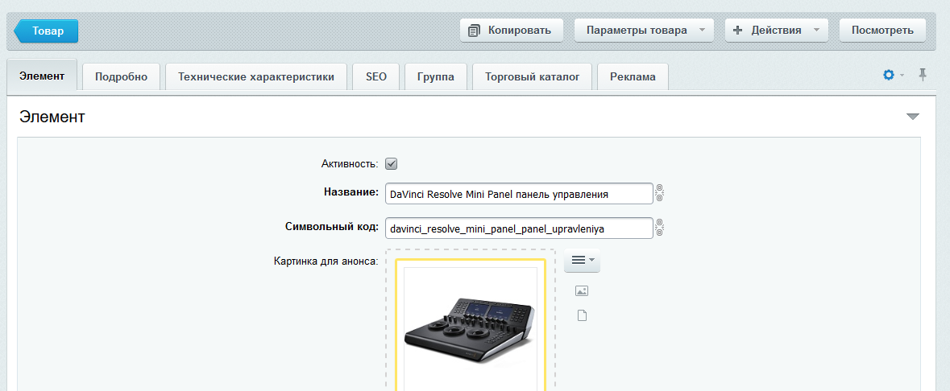Pin the tab panel with pushpin icon

pyautogui.click(x=923, y=75)
